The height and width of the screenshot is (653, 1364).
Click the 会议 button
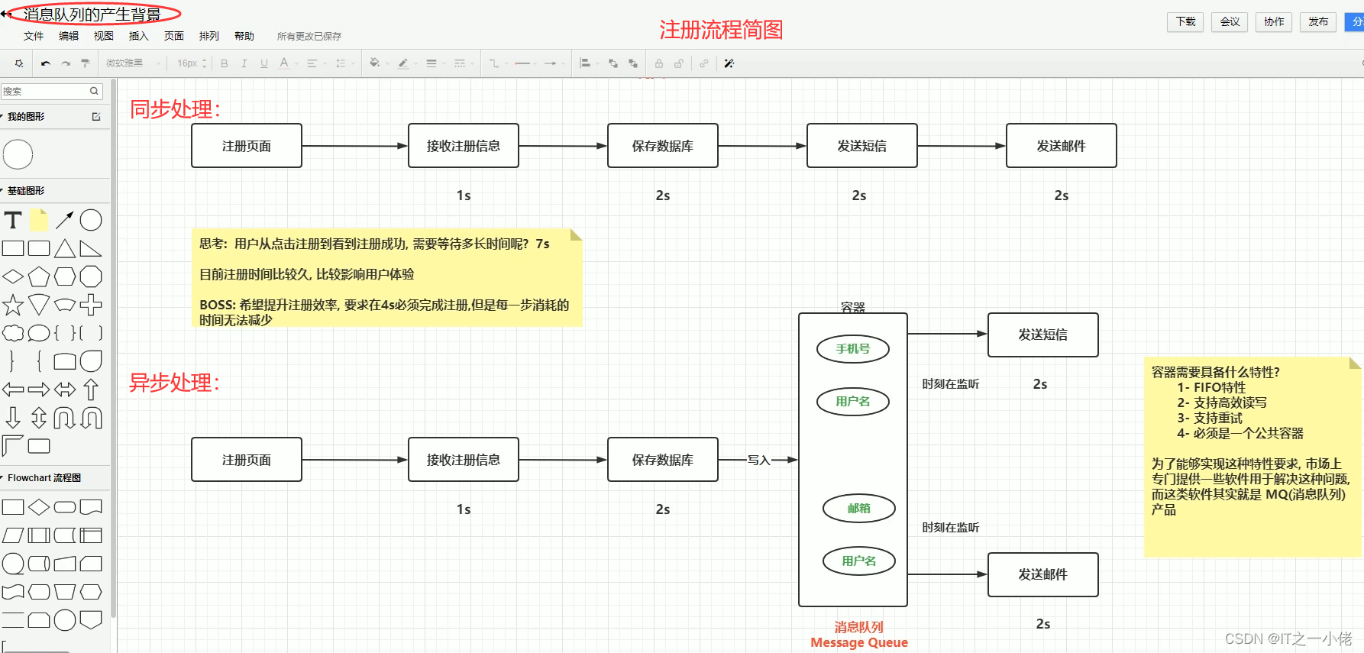(x=1230, y=21)
